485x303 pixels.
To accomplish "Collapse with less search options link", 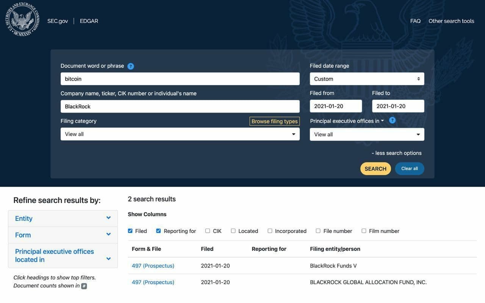I will tap(397, 153).
